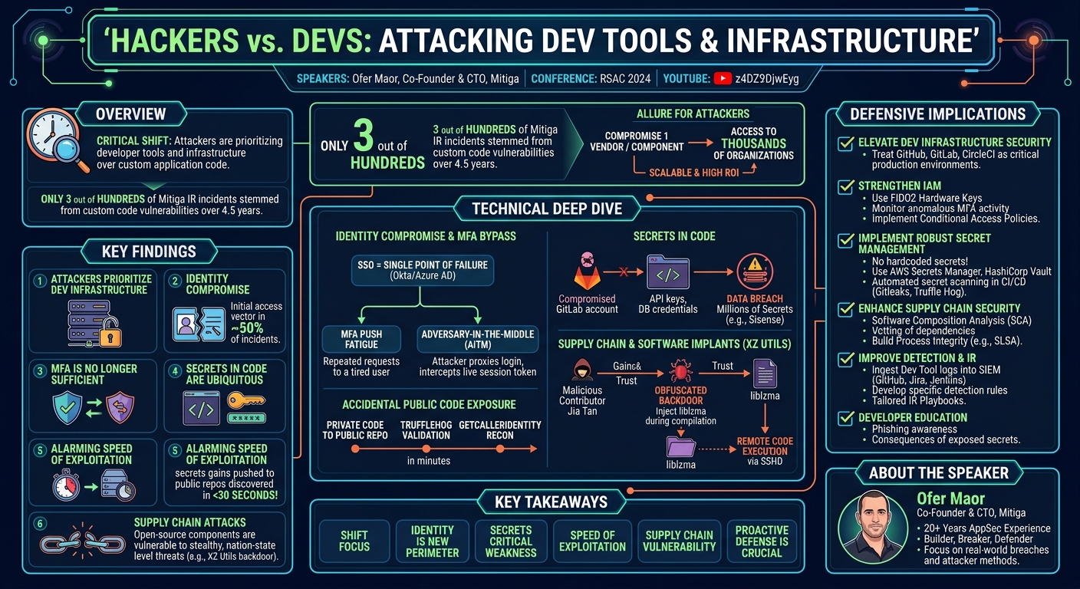Click code window icon beside the gold key

[x=201, y=408]
